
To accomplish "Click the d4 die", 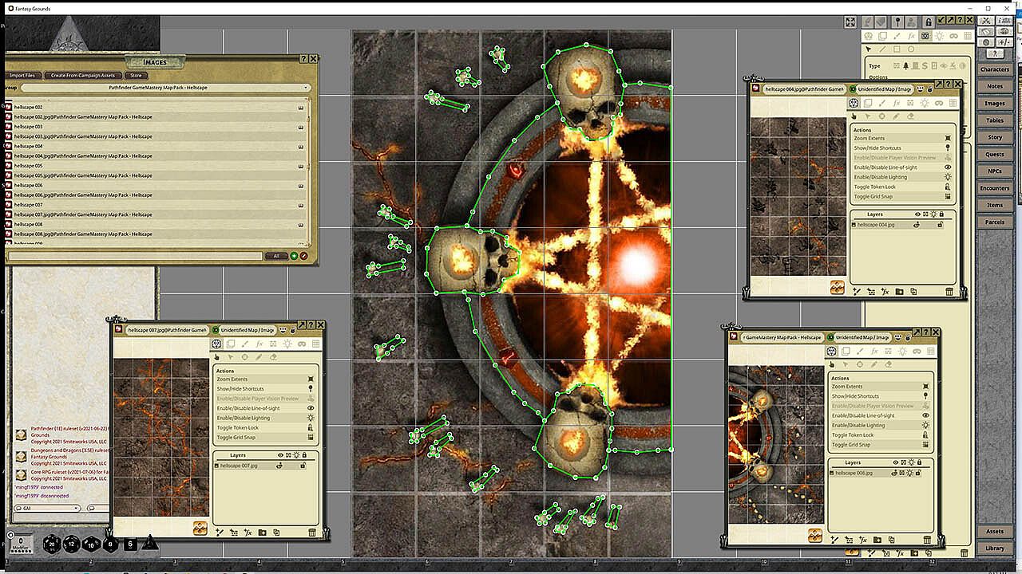I will point(150,544).
